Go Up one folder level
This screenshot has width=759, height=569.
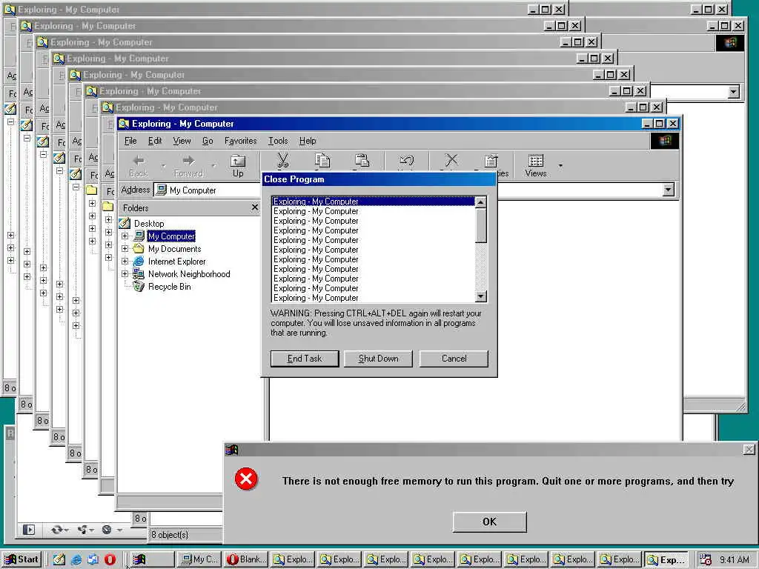click(x=238, y=166)
